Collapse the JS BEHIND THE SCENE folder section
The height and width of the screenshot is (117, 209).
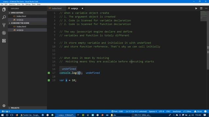pyautogui.click(x=27, y=23)
